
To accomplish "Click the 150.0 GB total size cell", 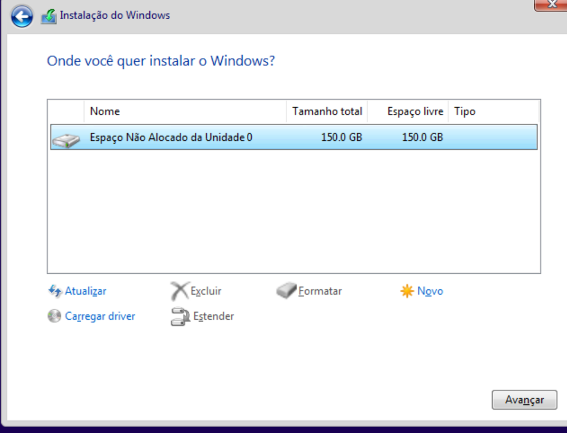I will [342, 137].
